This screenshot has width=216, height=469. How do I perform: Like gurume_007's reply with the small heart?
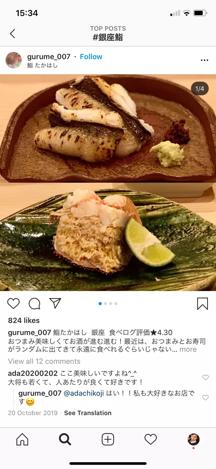pyautogui.click(x=206, y=397)
